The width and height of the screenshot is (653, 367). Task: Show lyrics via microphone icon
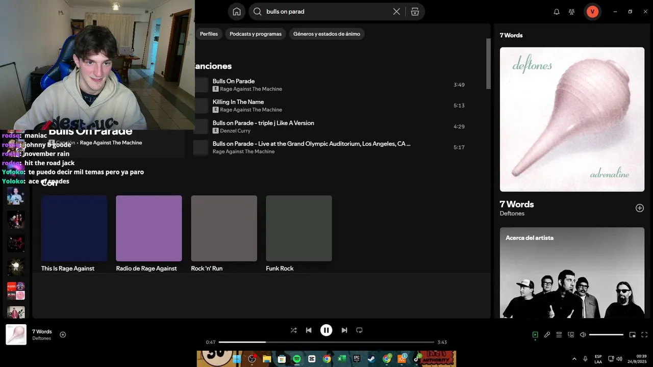[547, 335]
